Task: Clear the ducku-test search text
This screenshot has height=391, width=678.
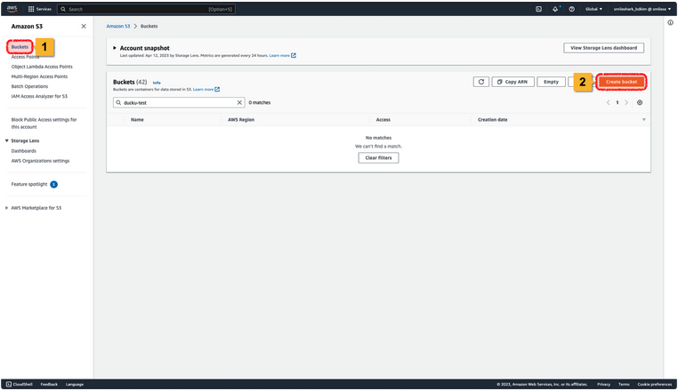Action: click(239, 102)
